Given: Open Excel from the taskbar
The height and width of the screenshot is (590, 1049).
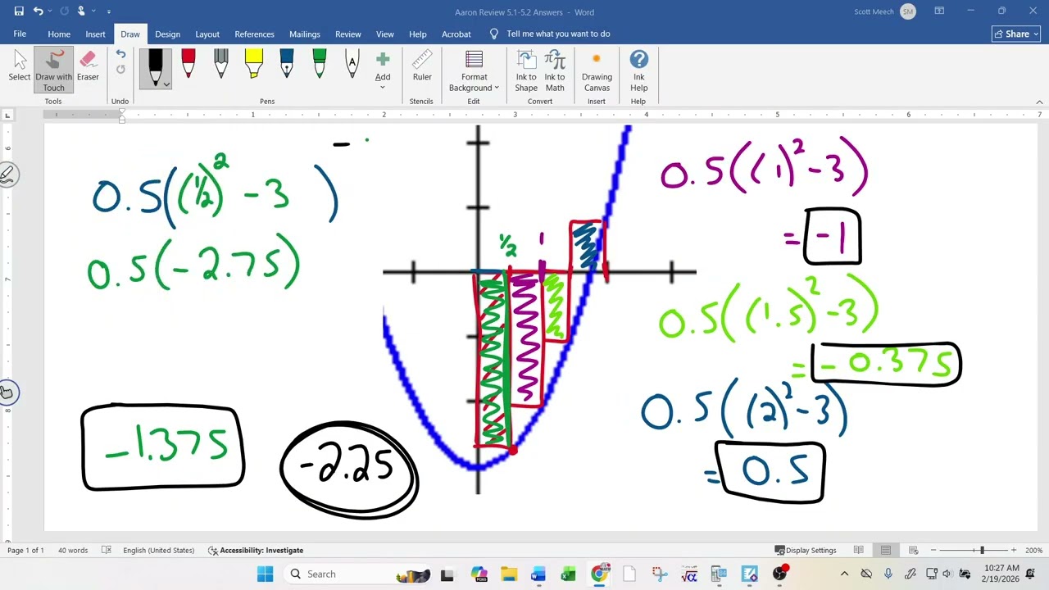Looking at the screenshot, I should pyautogui.click(x=568, y=574).
